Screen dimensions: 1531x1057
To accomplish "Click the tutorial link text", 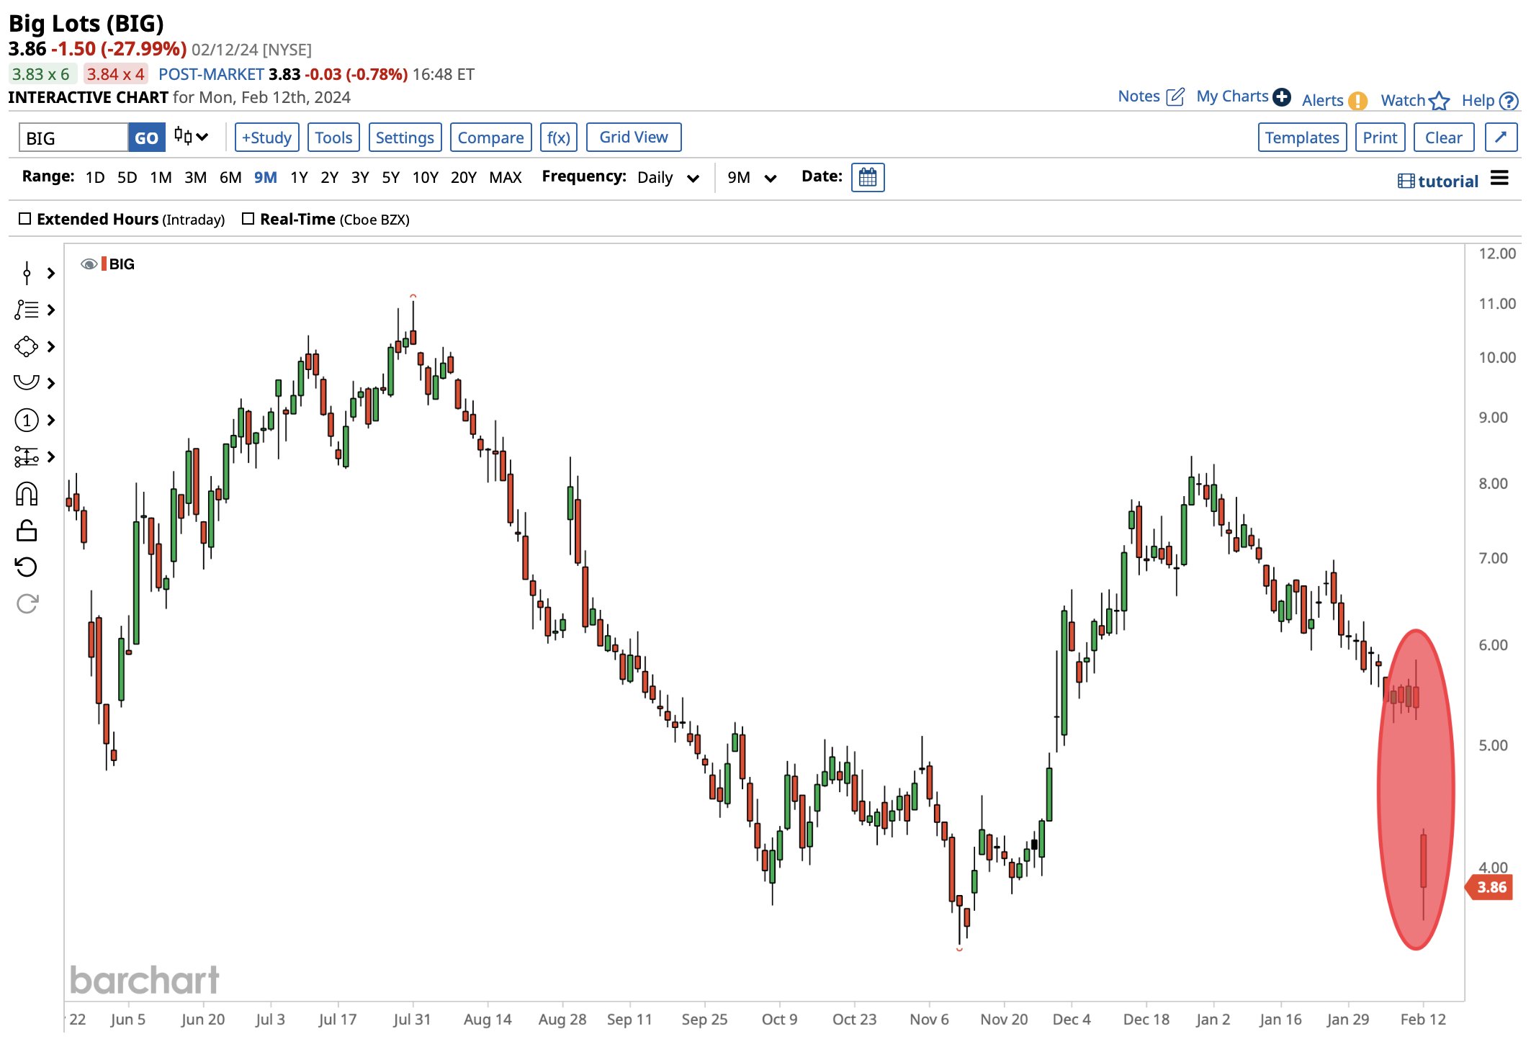I will click(1448, 181).
